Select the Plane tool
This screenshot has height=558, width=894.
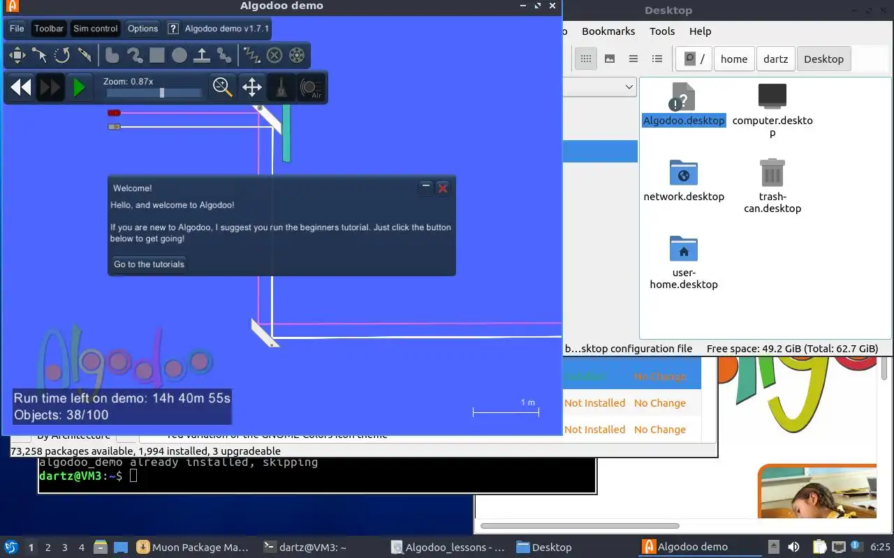click(202, 55)
